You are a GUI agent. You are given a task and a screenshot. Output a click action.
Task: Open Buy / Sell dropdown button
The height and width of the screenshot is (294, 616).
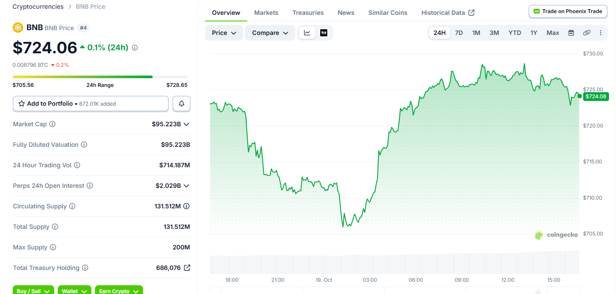(33, 291)
